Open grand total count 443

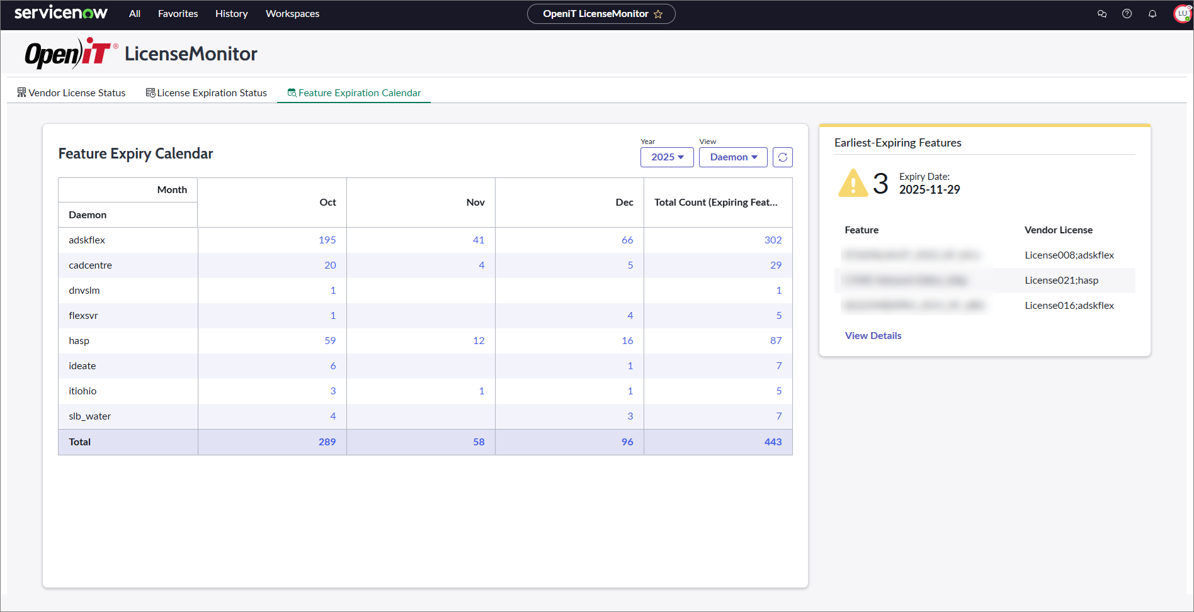(x=773, y=442)
